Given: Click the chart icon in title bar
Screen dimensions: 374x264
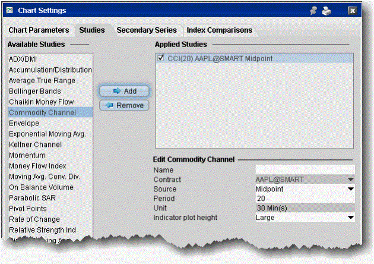Looking at the screenshot, I should pyautogui.click(x=12, y=11).
